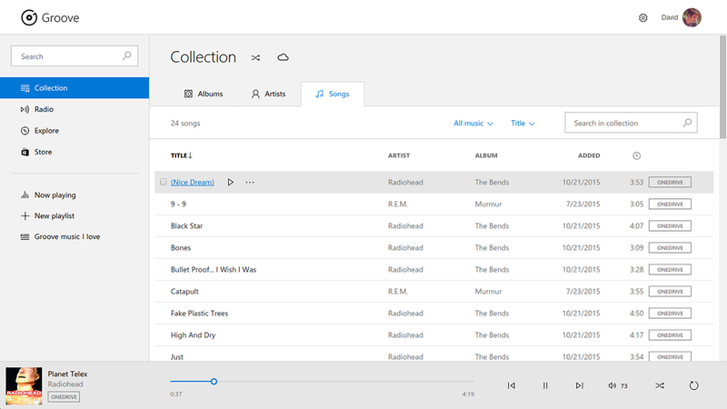Viewport: 727px width, 409px height.
Task: Click the ONEDRIVE badge for Black Star
Action: coord(670,225)
